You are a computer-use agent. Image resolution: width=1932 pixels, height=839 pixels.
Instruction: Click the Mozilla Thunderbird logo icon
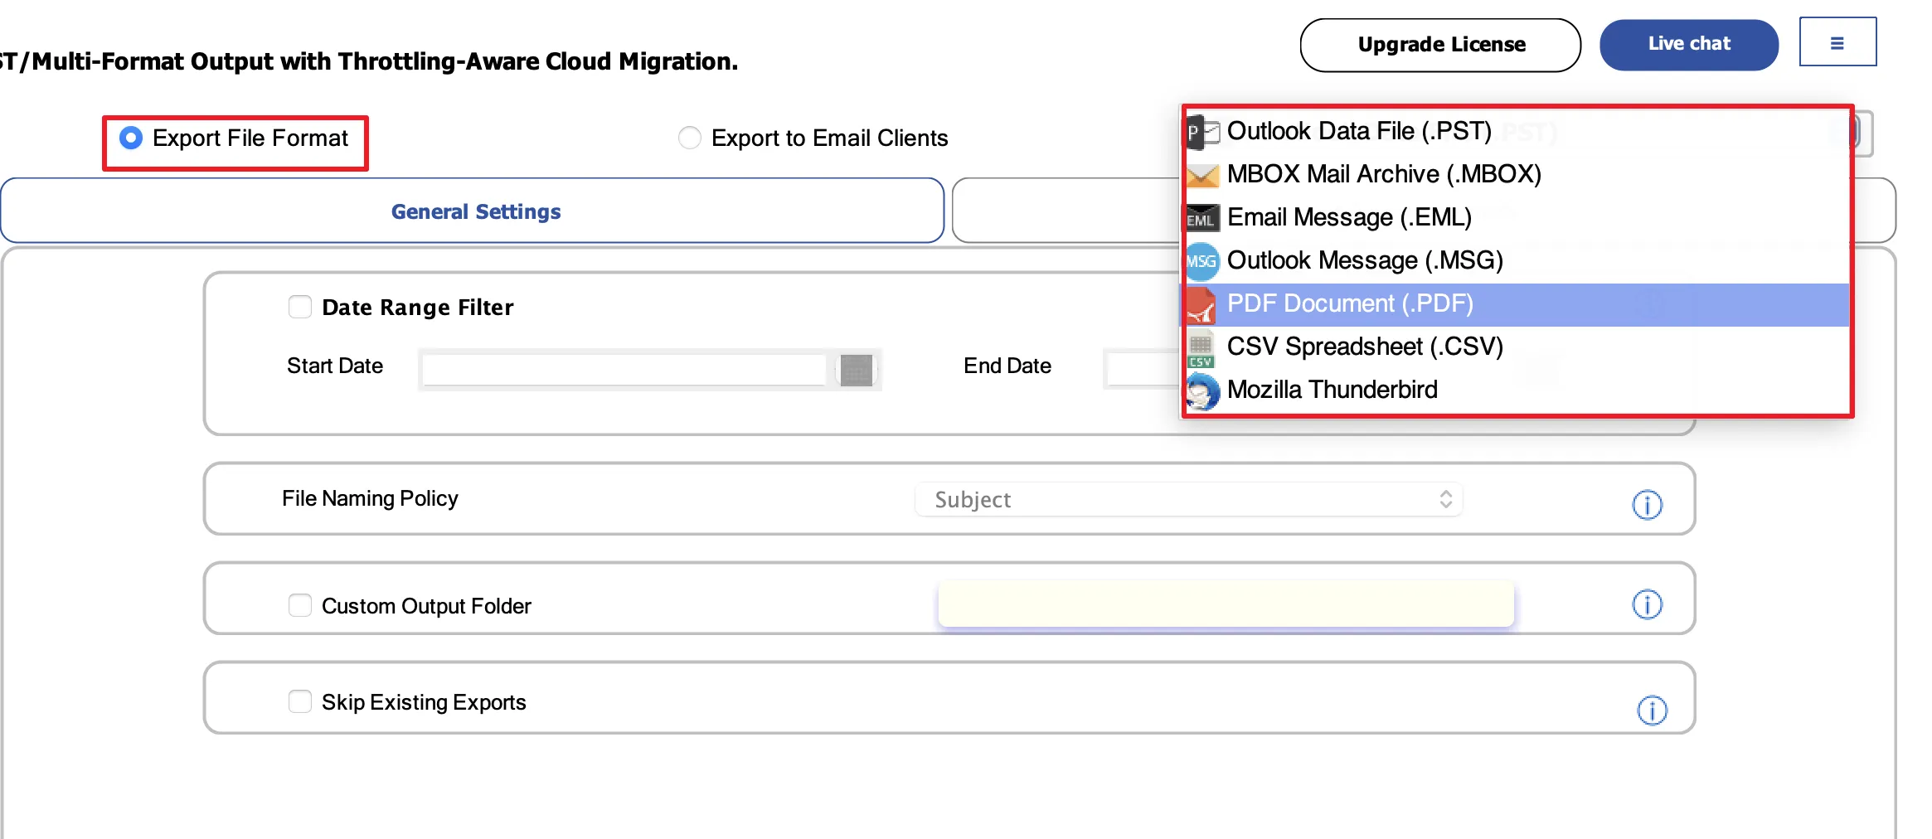(1202, 390)
